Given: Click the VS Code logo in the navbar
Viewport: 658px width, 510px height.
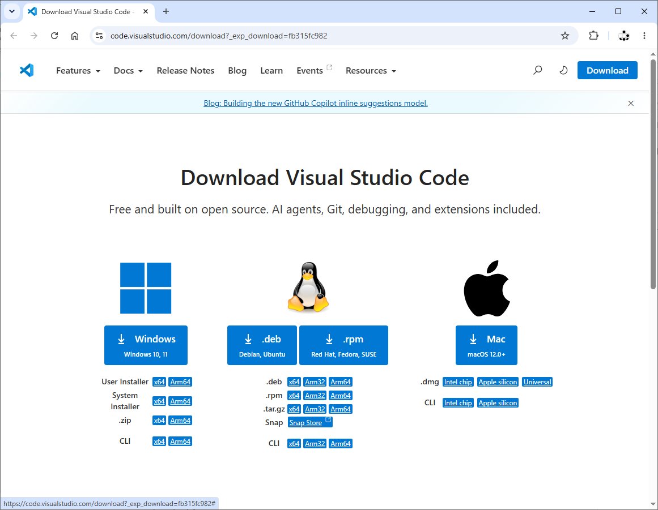Looking at the screenshot, I should [x=27, y=70].
